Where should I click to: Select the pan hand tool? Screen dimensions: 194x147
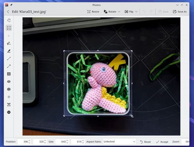coord(9,20)
